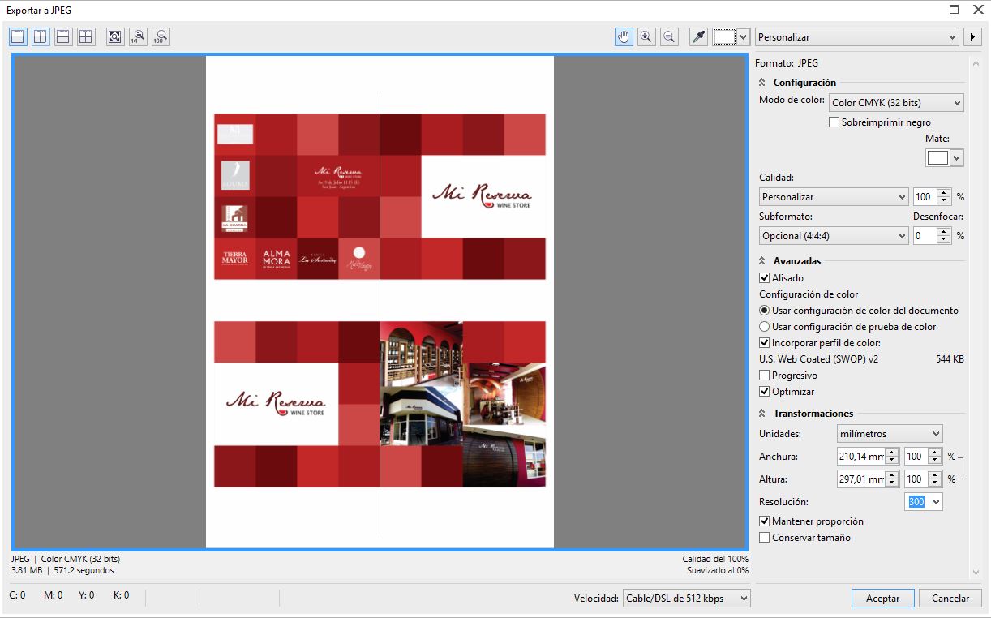Screen dimensions: 991x618
Task: Increase Anchura millimeters with up arrow
Action: [892, 453]
